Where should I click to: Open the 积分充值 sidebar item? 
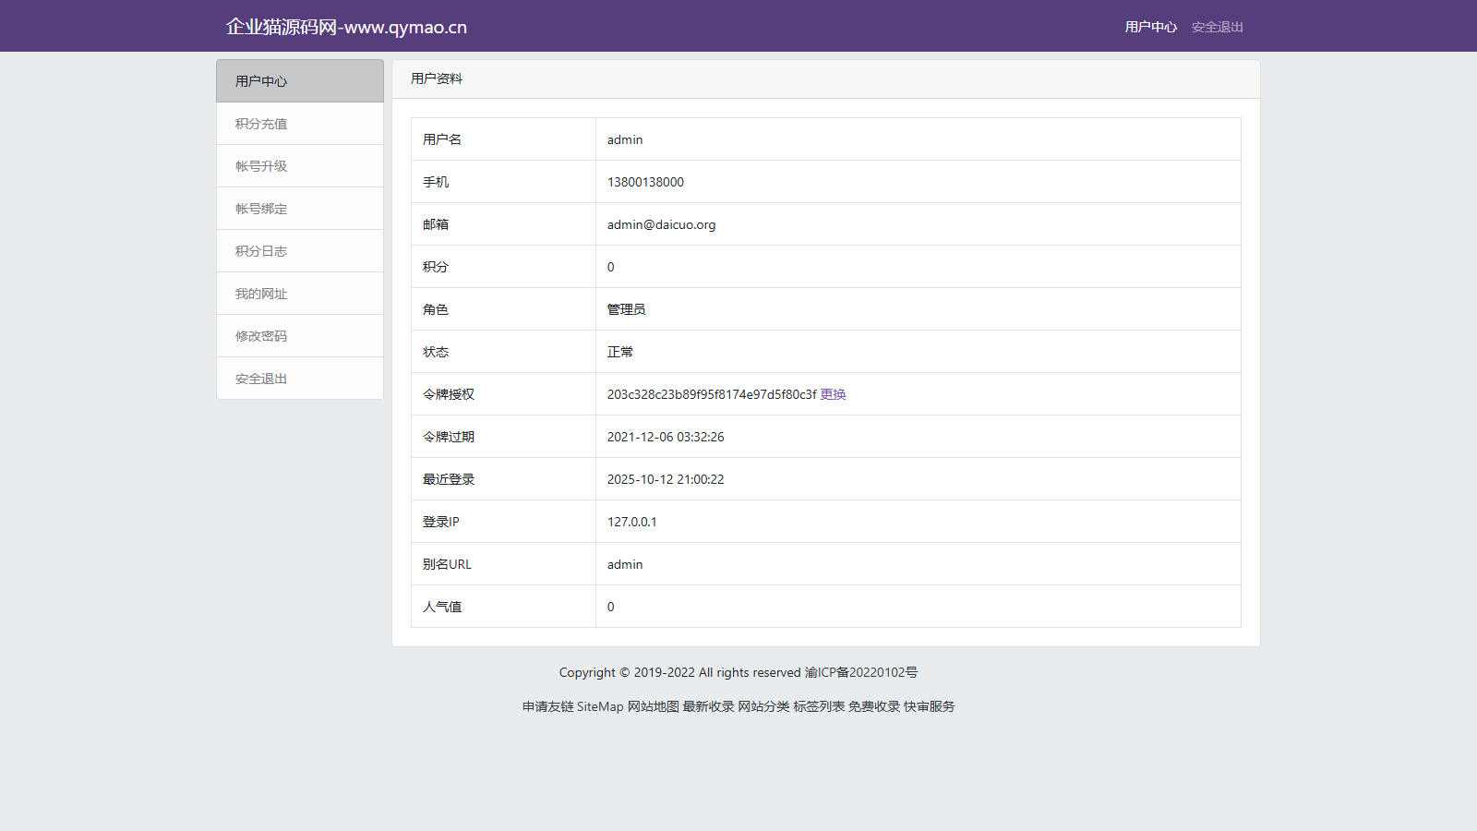click(261, 124)
